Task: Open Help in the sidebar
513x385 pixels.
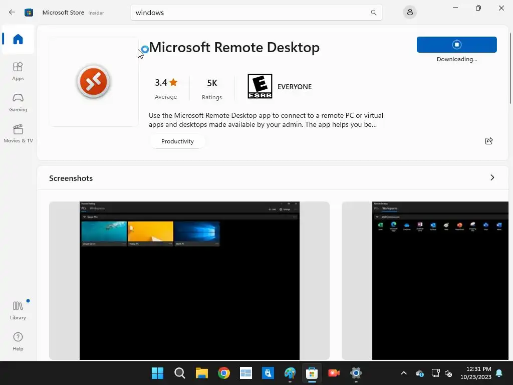Action: (18, 341)
